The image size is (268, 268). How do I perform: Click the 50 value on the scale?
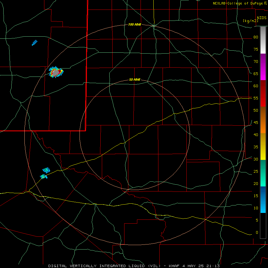[x=256, y=110]
